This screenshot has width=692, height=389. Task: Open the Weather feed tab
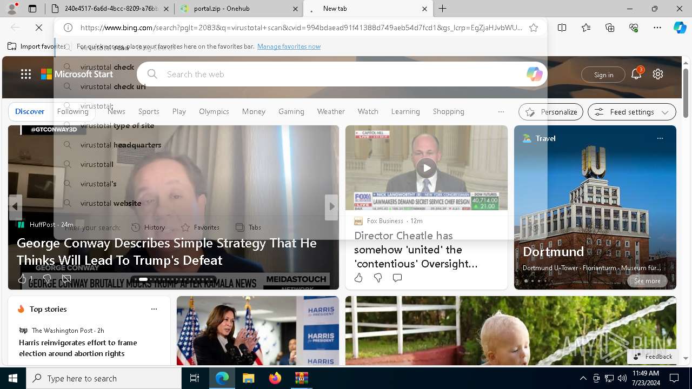coord(331,111)
